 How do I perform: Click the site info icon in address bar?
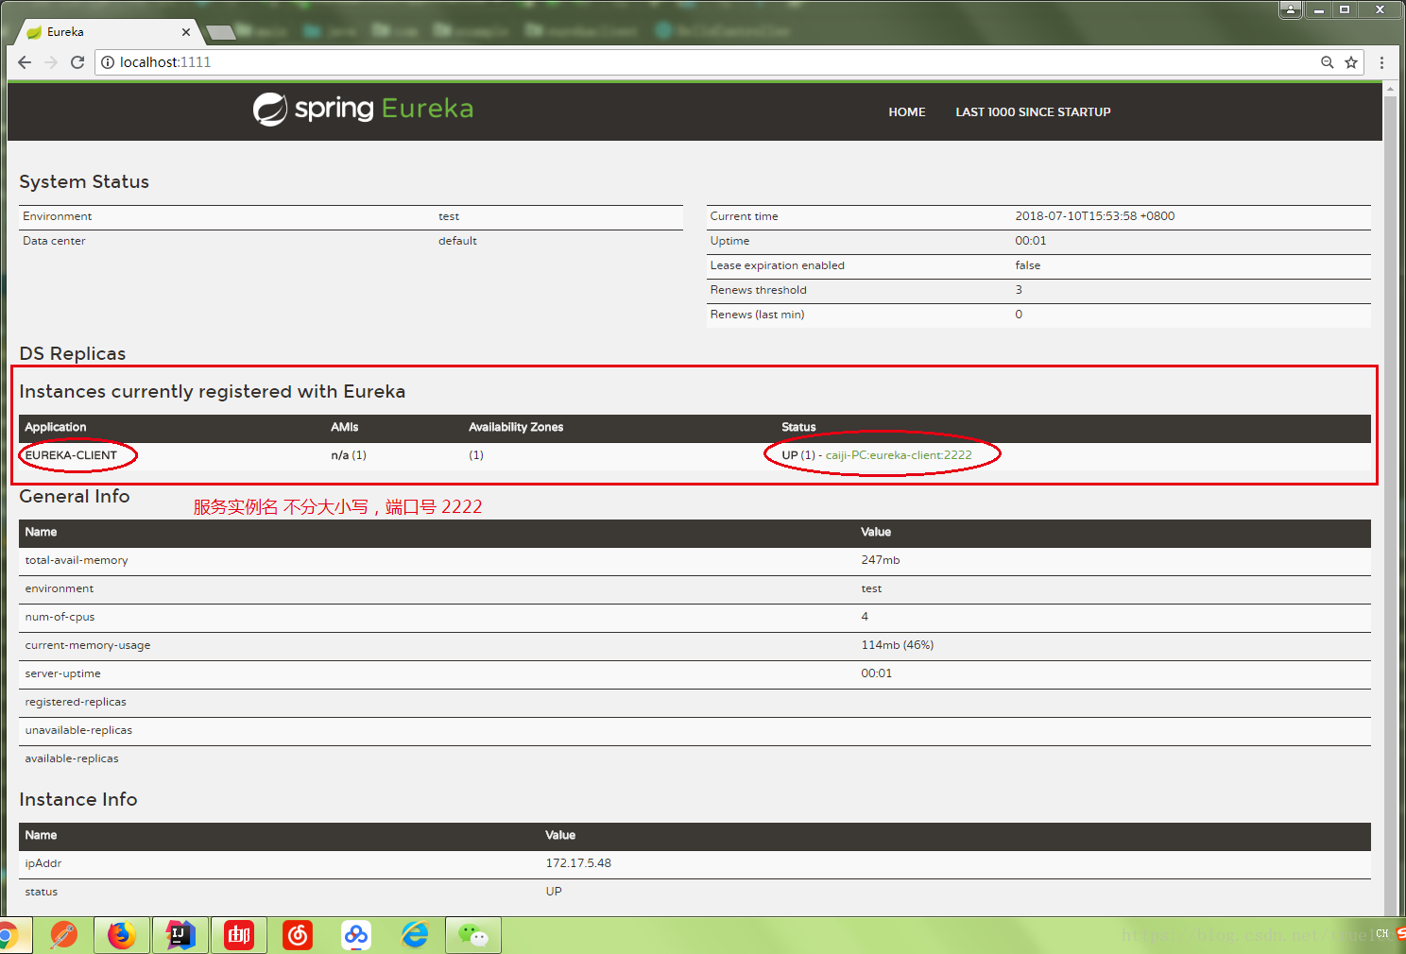pyautogui.click(x=108, y=62)
